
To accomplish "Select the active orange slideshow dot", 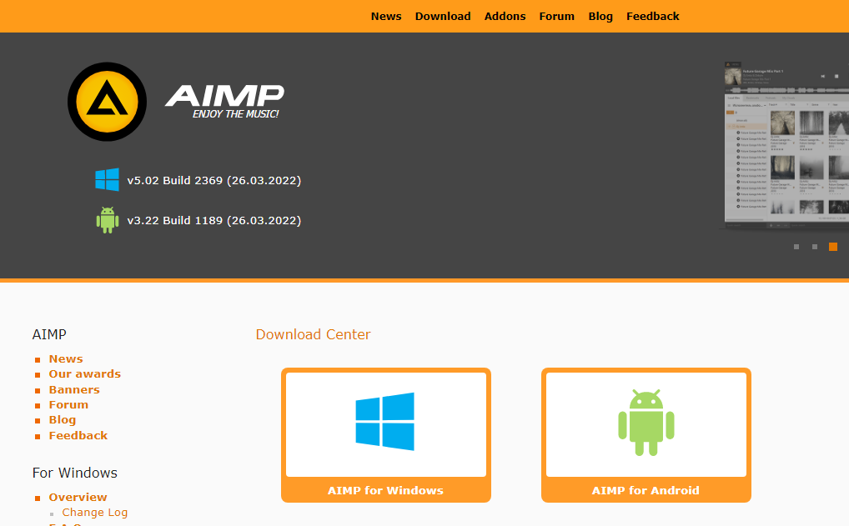I will pos(833,247).
